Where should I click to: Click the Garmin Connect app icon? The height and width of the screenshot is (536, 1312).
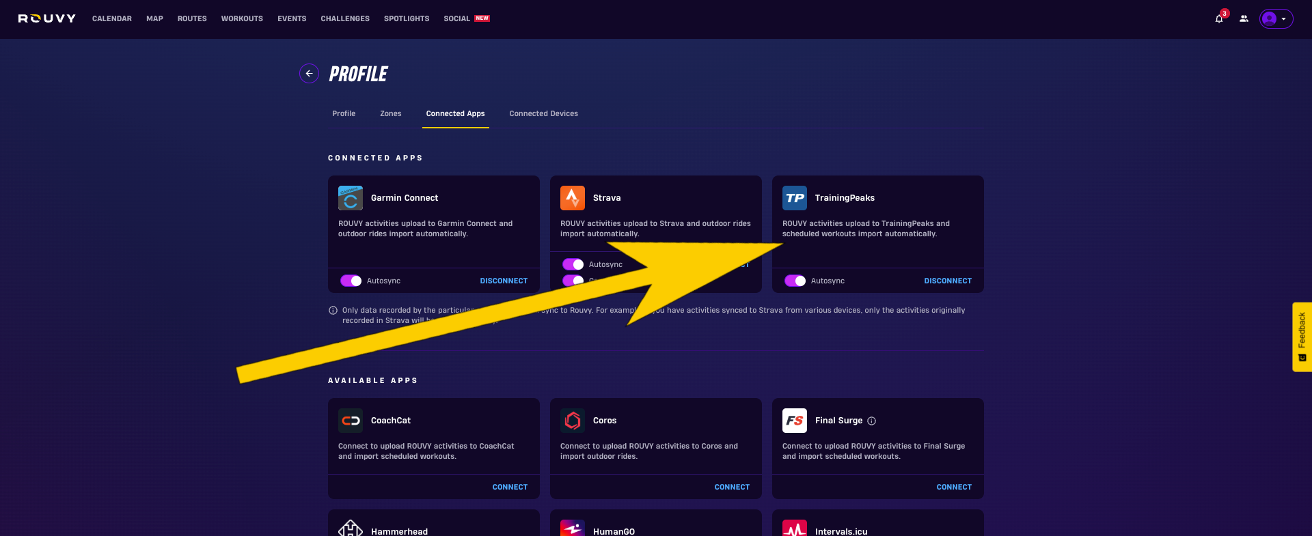(351, 198)
